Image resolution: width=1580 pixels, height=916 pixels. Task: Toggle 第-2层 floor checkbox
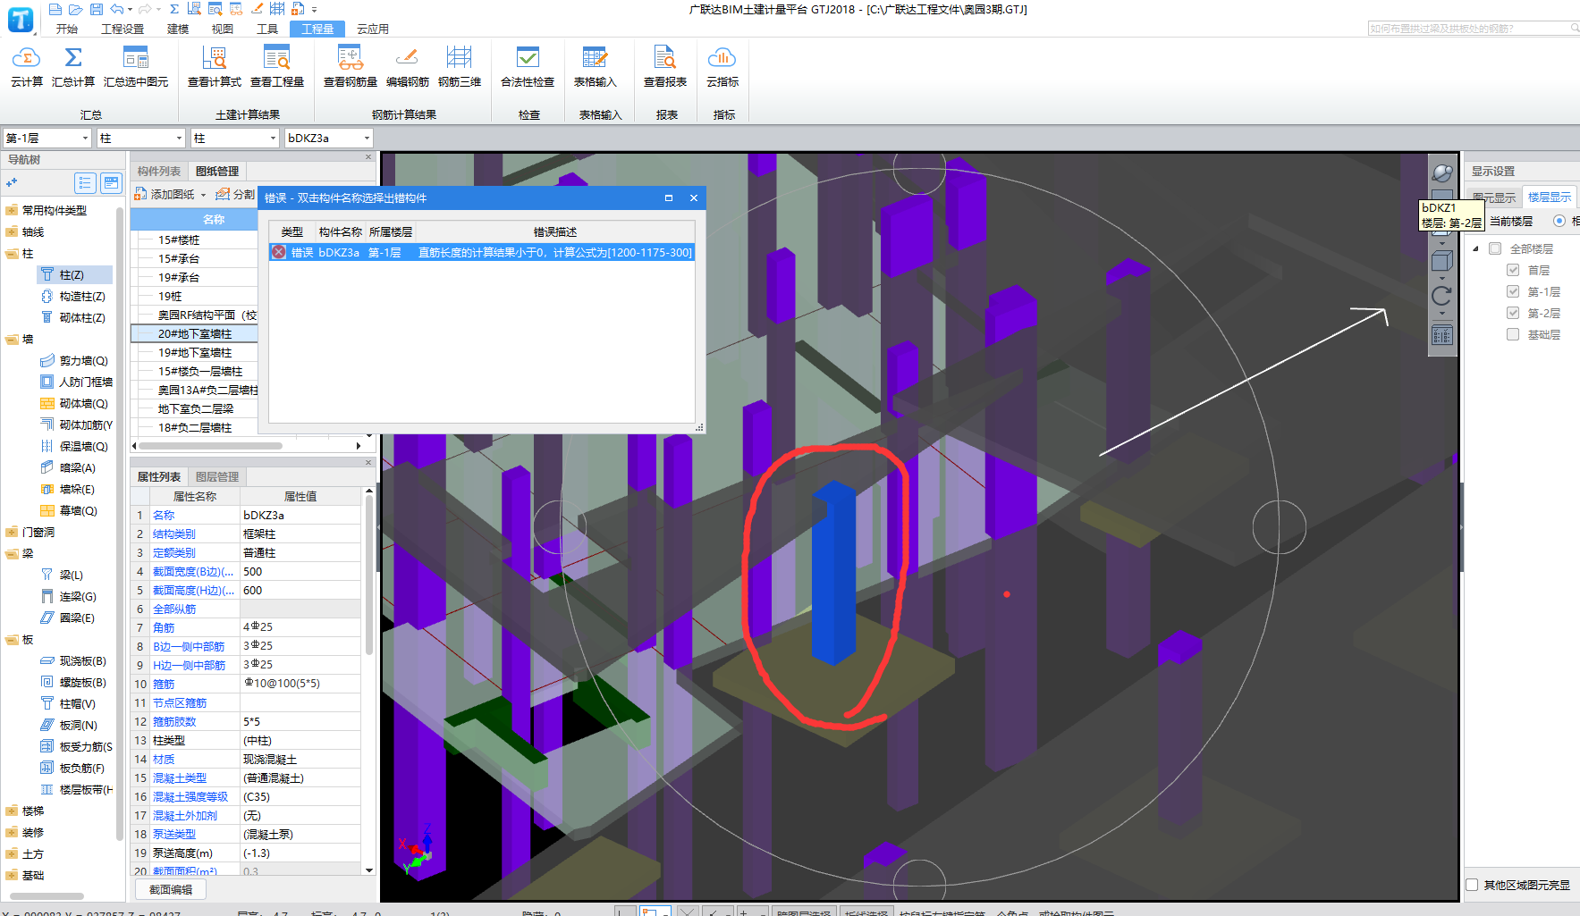pyautogui.click(x=1513, y=313)
